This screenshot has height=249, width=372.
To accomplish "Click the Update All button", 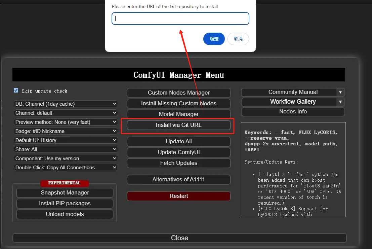I will point(179,141).
